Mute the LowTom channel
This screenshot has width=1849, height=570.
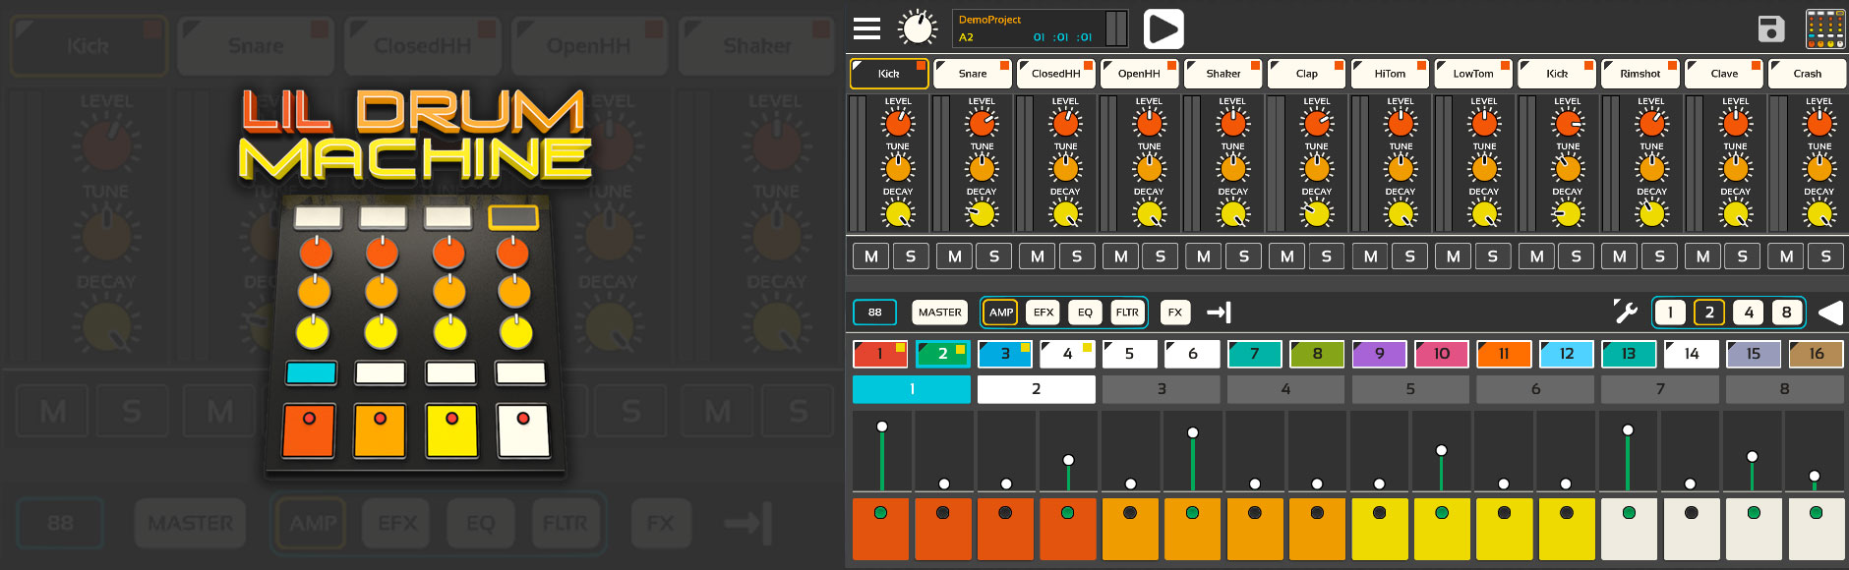[1454, 256]
